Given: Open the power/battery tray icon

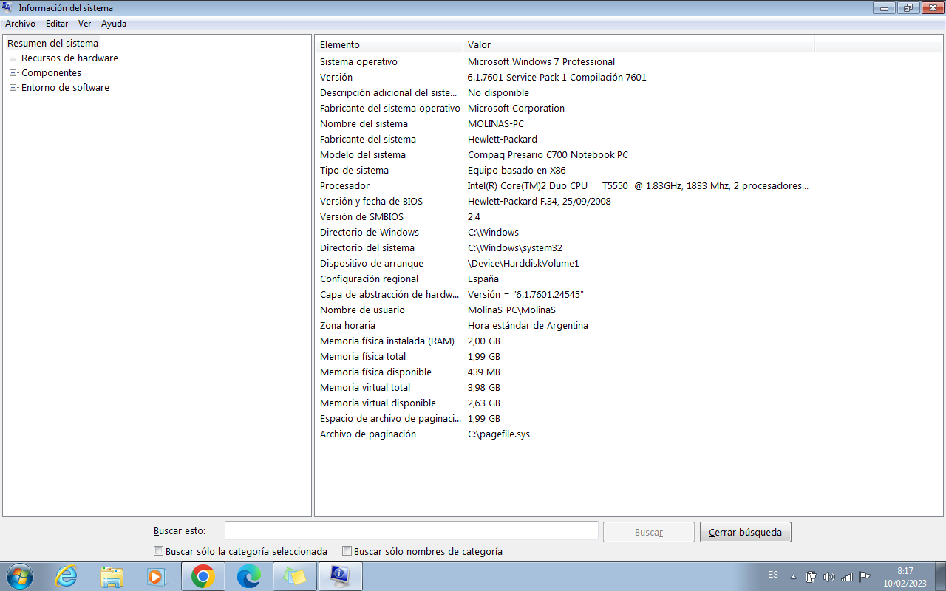Looking at the screenshot, I should [811, 577].
